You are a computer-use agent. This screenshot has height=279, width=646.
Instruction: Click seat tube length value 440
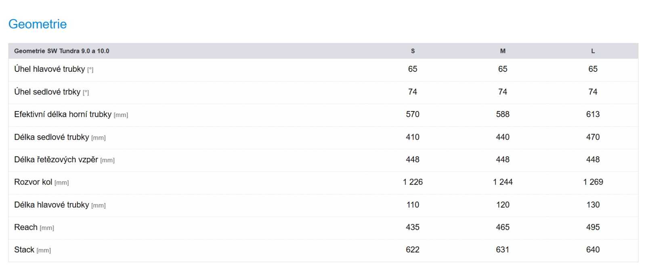tap(503, 137)
